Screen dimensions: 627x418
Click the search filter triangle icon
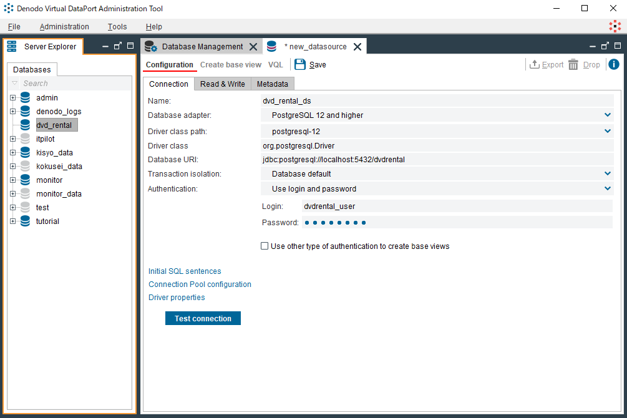pos(15,83)
